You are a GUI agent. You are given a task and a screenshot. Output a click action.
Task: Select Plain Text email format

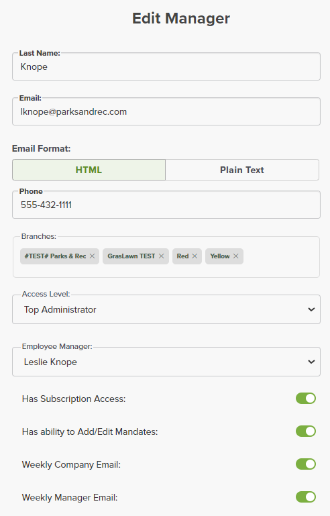click(242, 170)
